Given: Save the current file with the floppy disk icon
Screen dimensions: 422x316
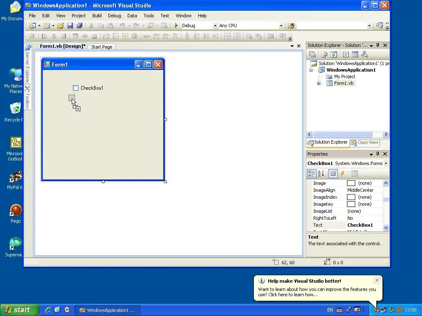Looking at the screenshot, I should pos(70,26).
